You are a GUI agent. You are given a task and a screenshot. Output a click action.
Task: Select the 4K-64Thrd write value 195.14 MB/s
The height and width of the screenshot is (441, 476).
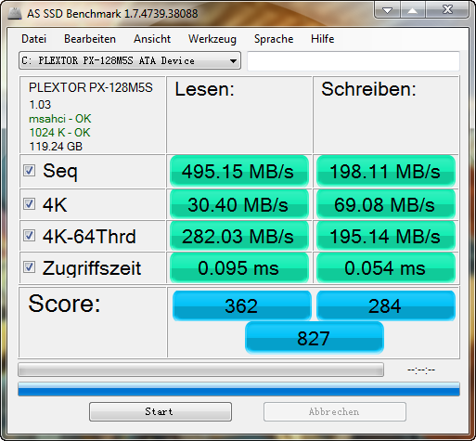[386, 236]
